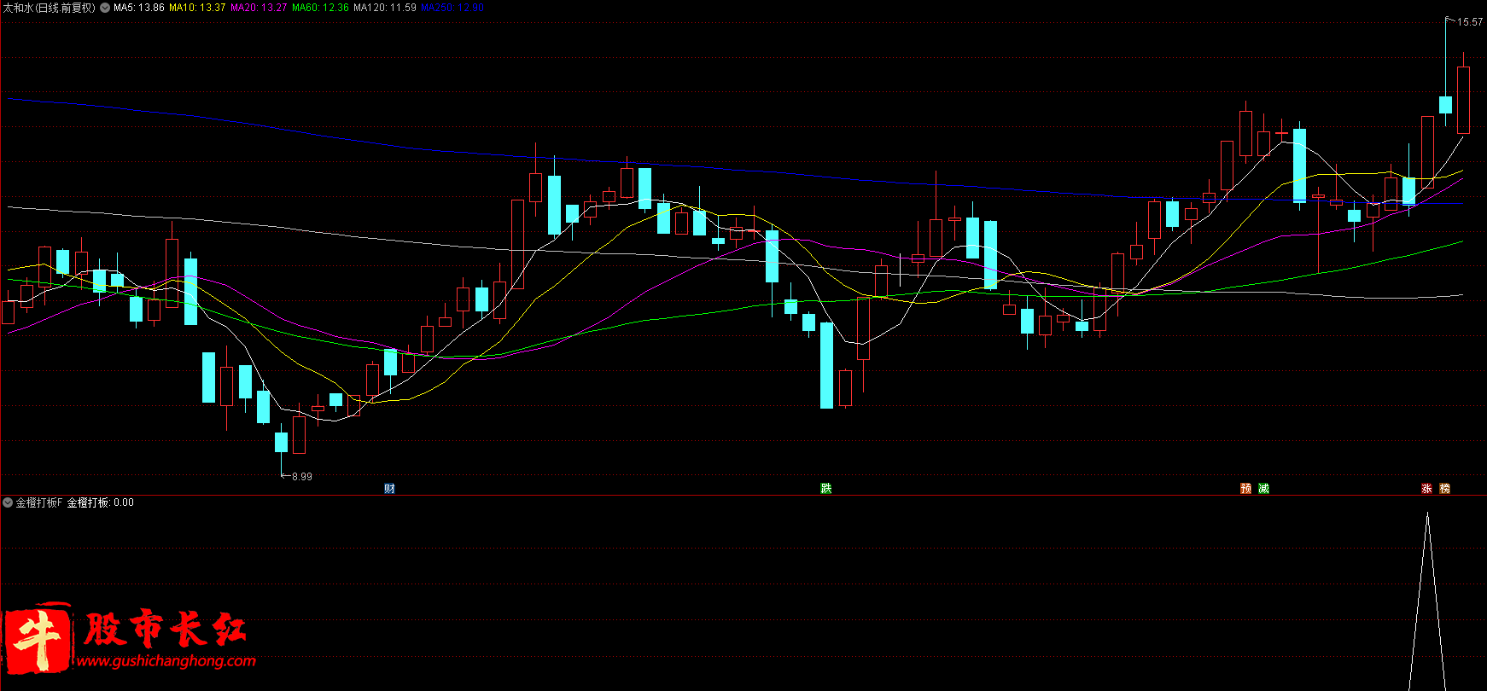
Task: Select the MA120: 11.59 label
Action: [x=385, y=8]
